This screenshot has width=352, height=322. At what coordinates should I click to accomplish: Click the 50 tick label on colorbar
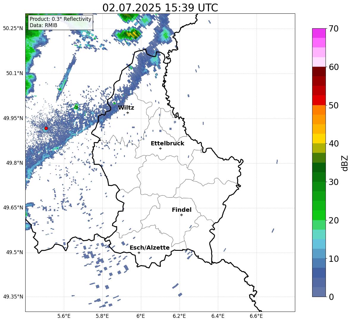coord(334,105)
